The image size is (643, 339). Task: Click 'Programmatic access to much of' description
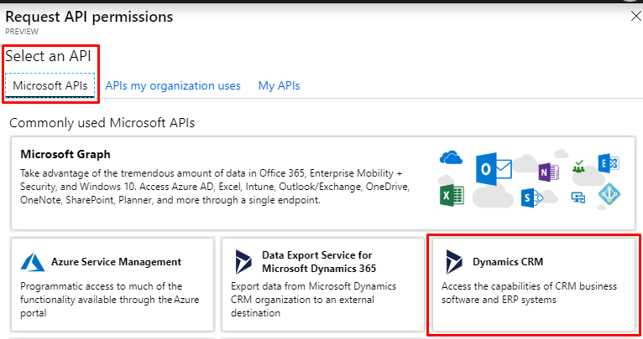click(109, 300)
